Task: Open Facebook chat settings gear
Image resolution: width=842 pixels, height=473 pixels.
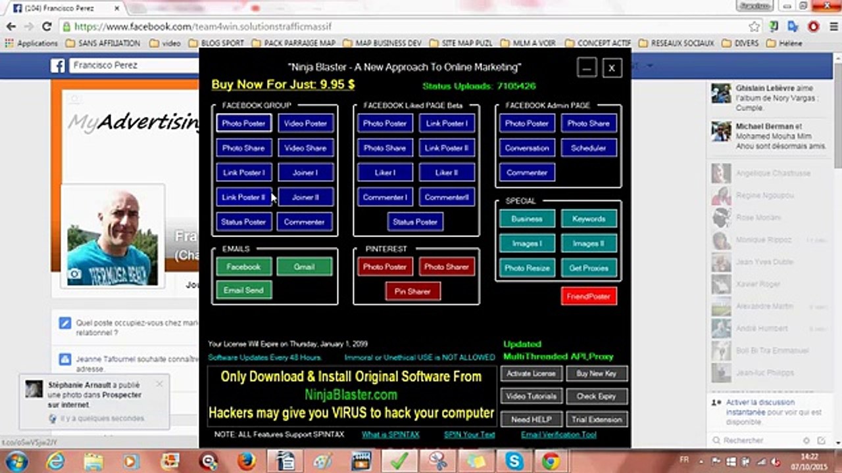Action: pos(806,440)
